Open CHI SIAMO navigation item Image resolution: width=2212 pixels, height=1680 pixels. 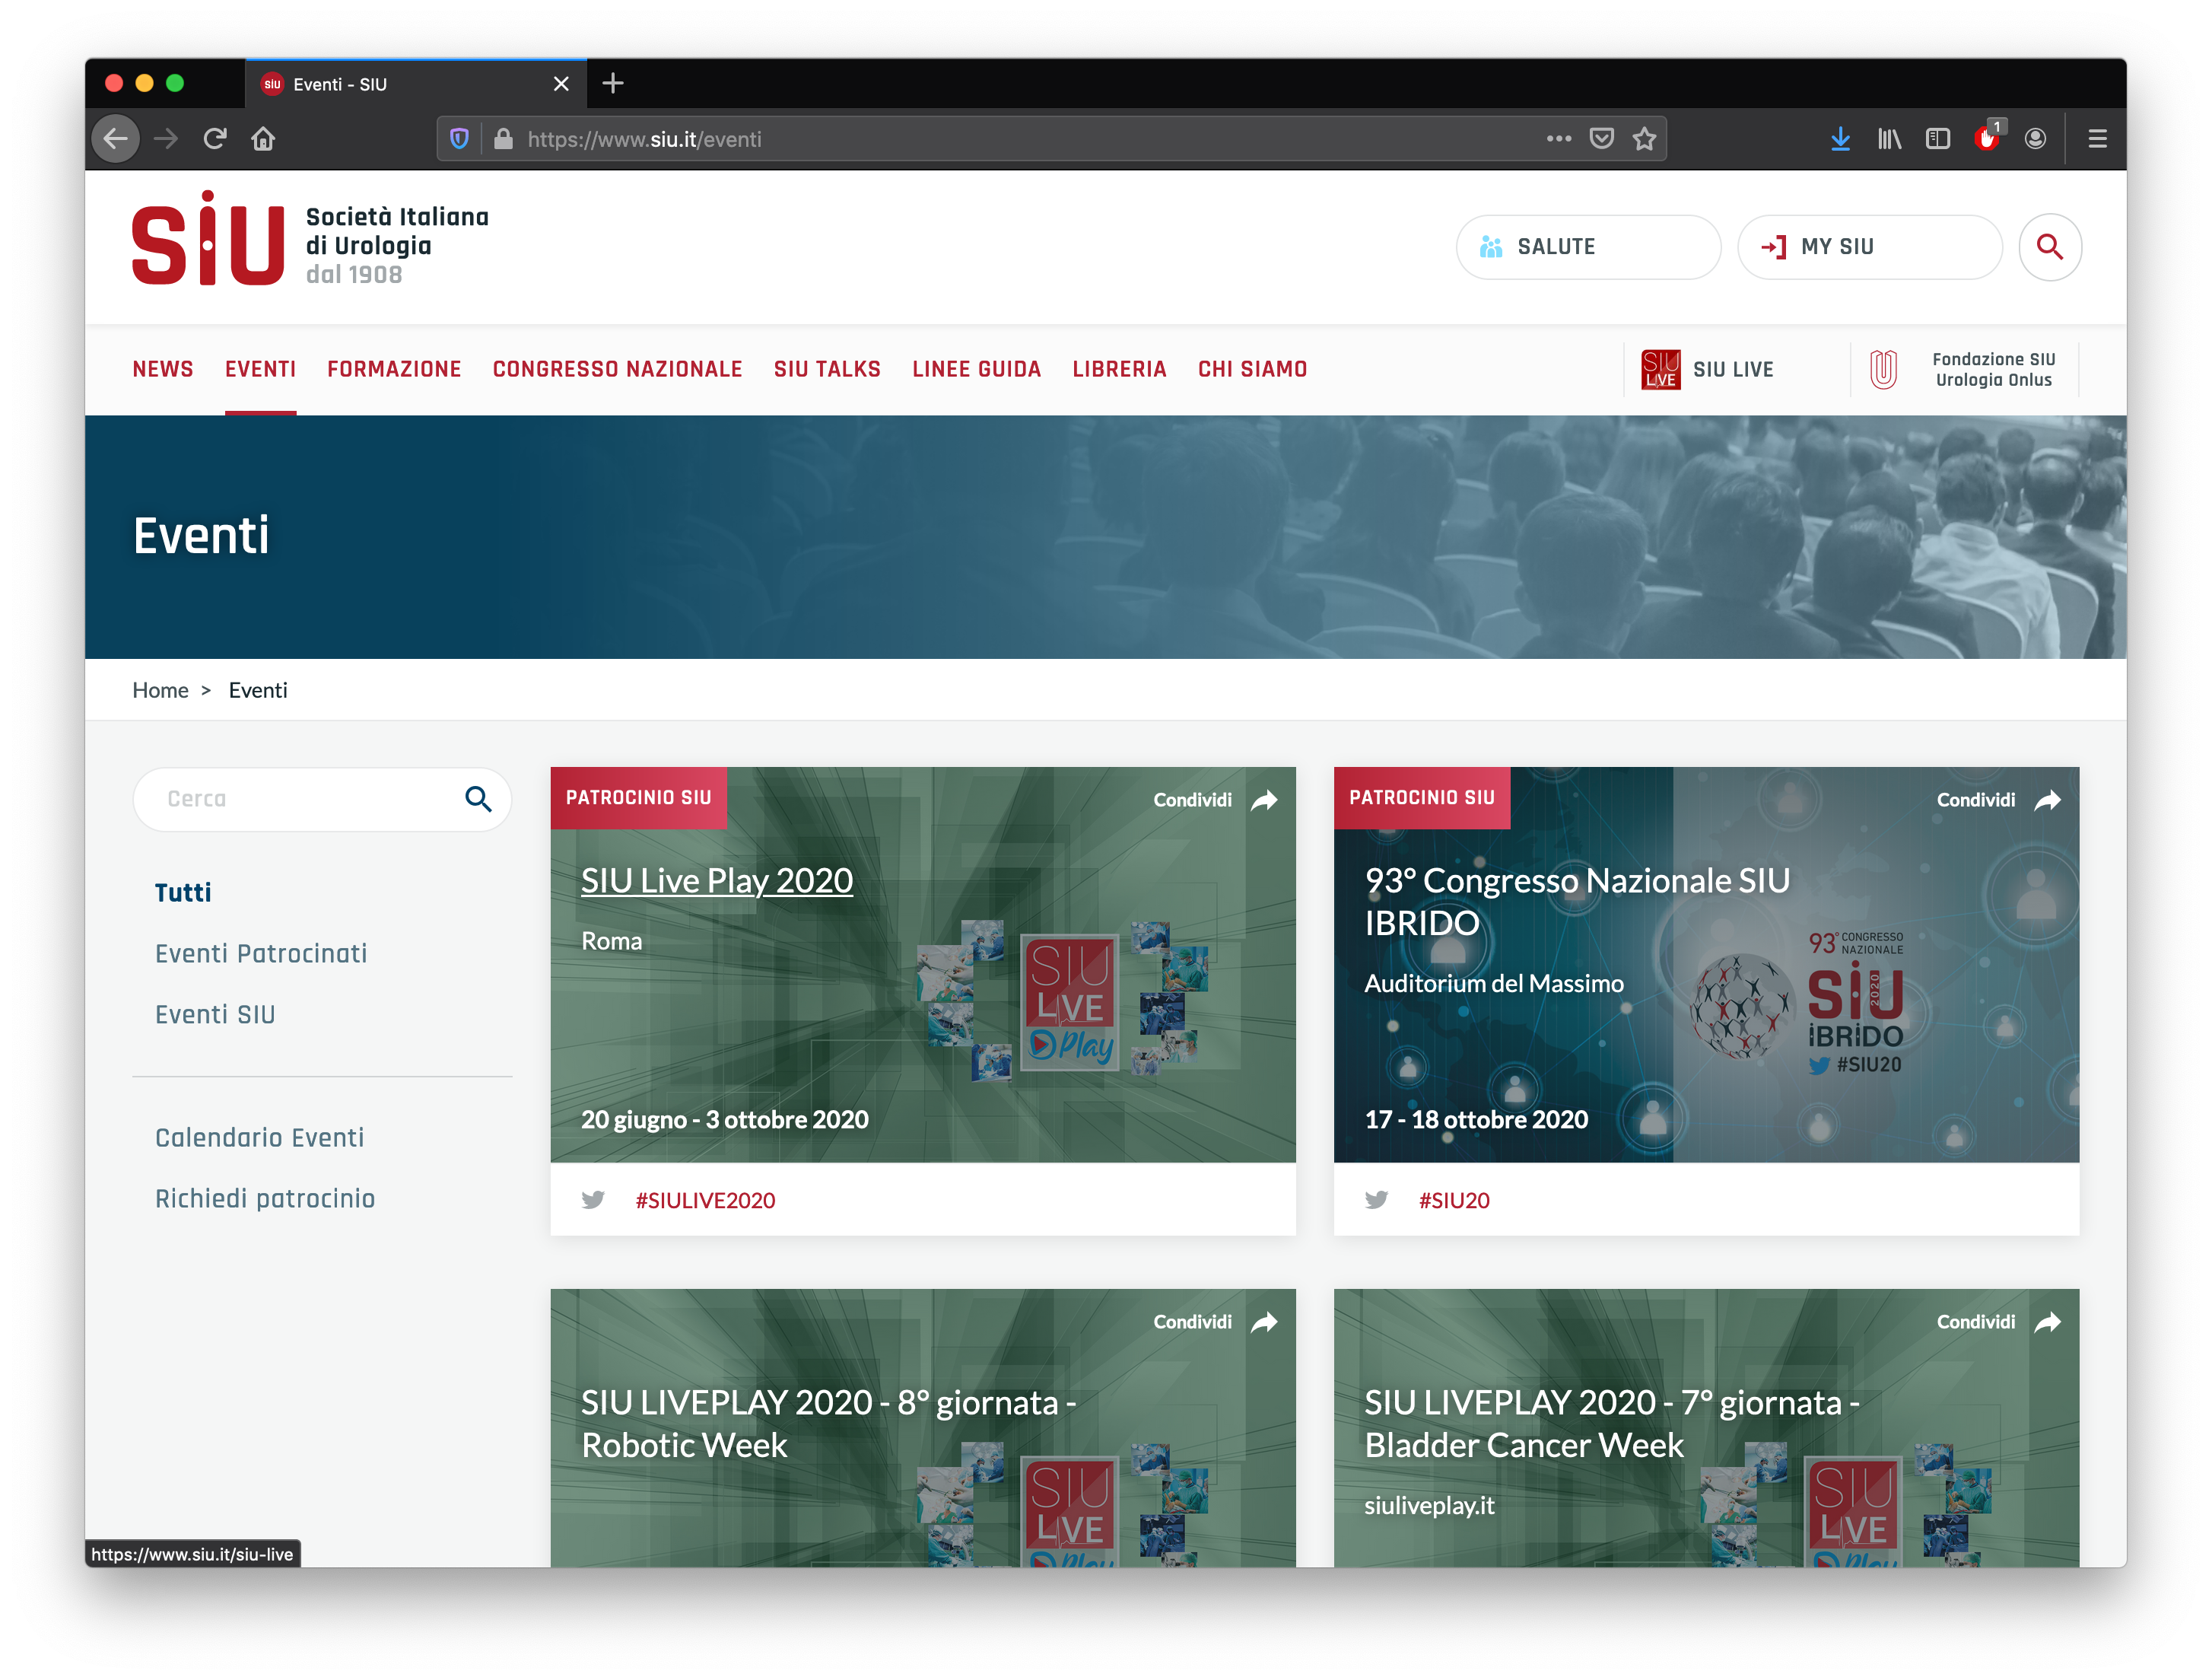tap(1253, 369)
